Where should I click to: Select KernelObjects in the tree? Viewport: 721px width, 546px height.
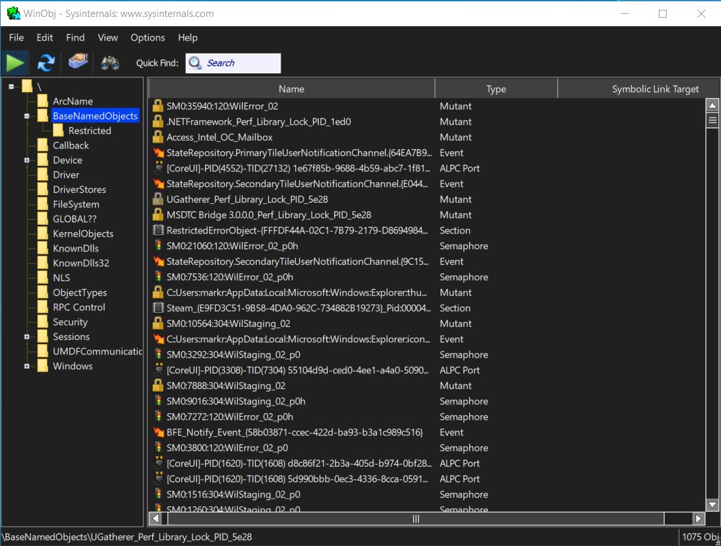pyautogui.click(x=83, y=233)
